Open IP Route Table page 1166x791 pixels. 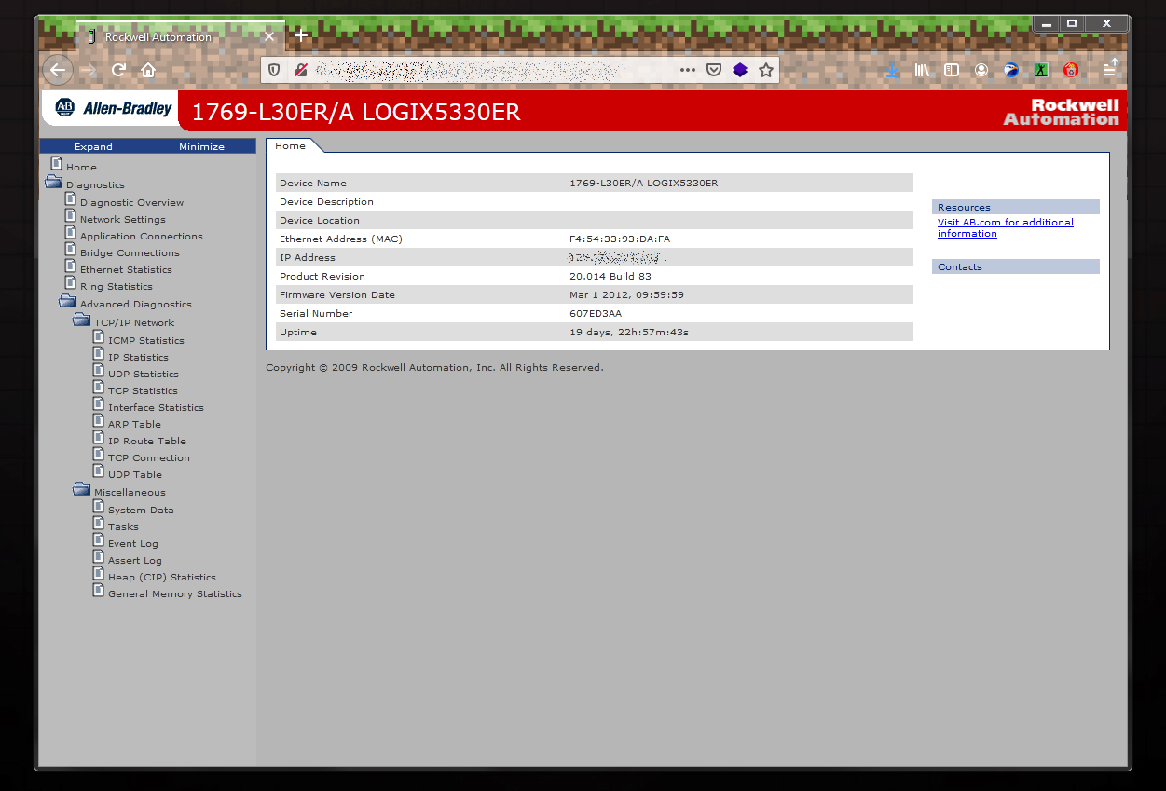coord(146,441)
